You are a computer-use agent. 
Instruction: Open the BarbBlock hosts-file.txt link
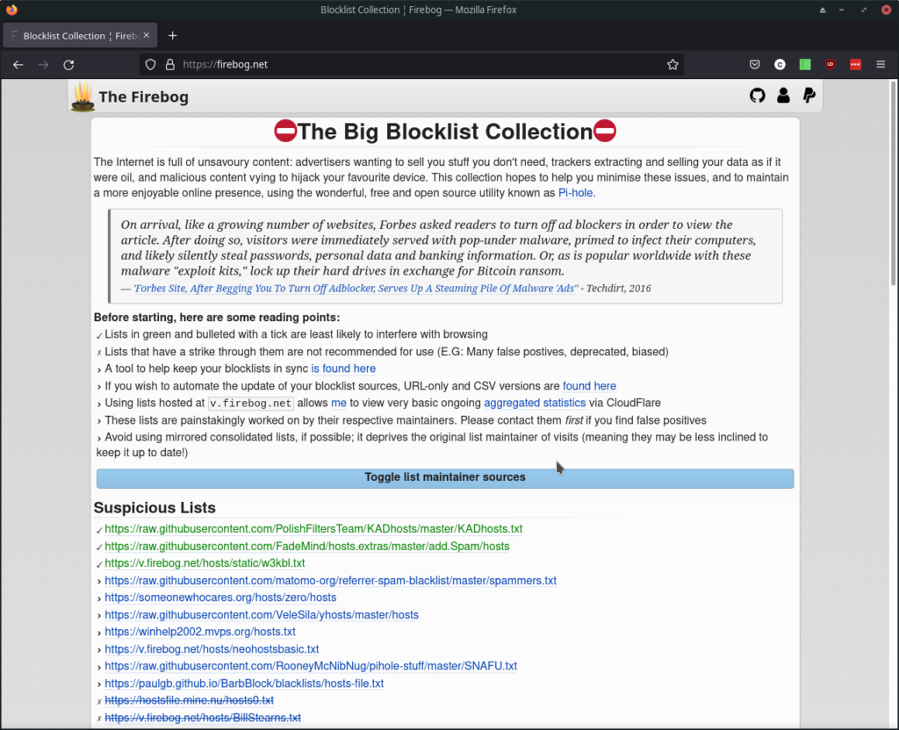(x=244, y=683)
